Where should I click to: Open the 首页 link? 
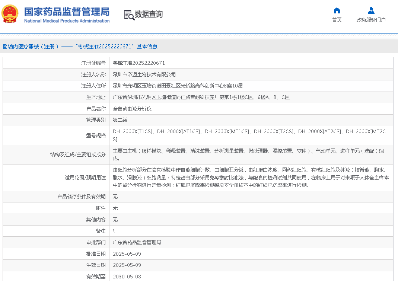pyautogui.click(x=337, y=20)
